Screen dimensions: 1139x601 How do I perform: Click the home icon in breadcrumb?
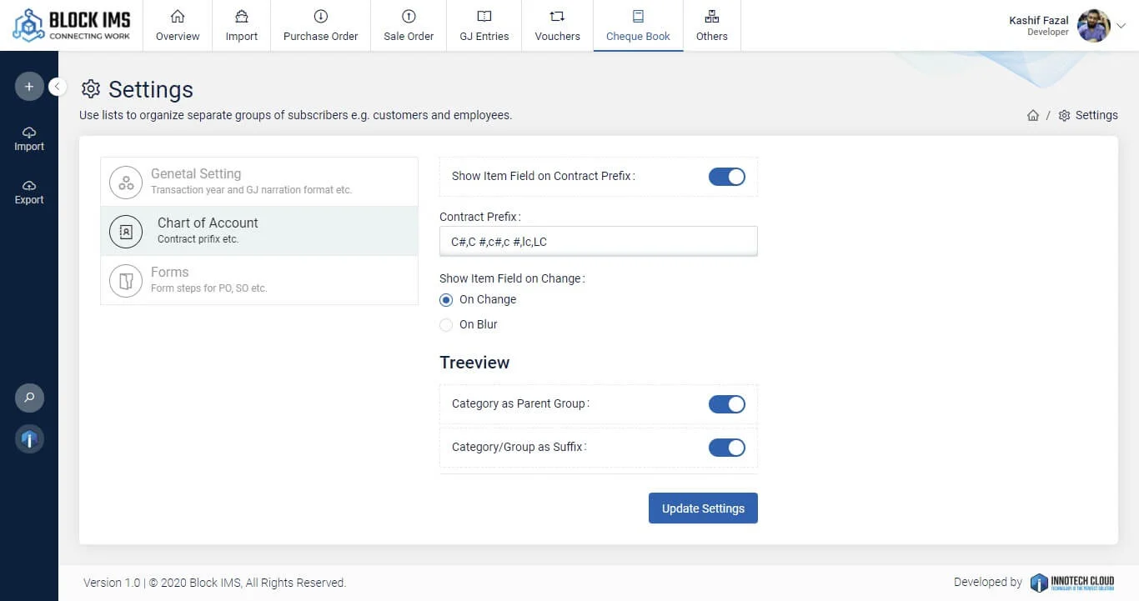(x=1033, y=116)
